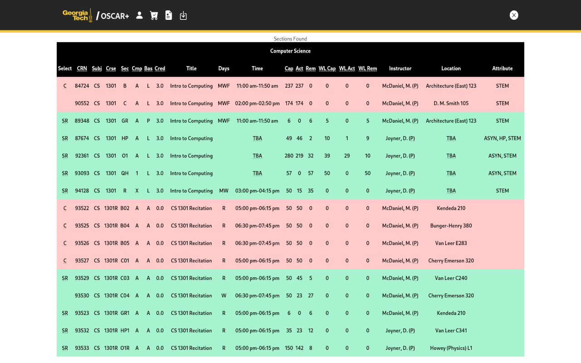Click the Cap column header
Image resolution: width=581 pixels, height=363 pixels.
tap(289, 69)
